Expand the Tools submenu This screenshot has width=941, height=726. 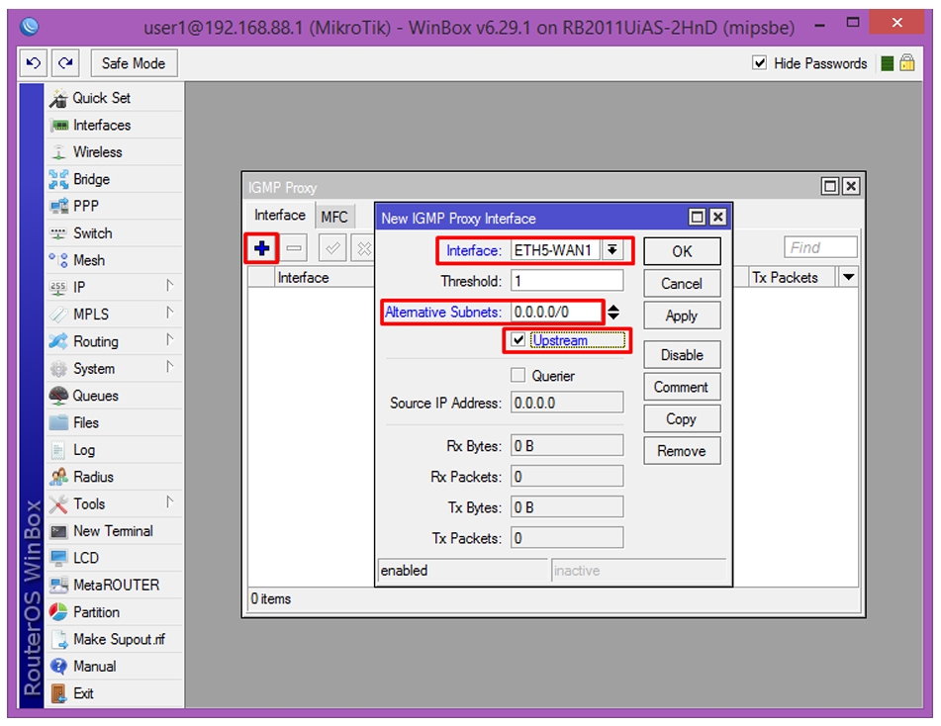click(x=170, y=502)
